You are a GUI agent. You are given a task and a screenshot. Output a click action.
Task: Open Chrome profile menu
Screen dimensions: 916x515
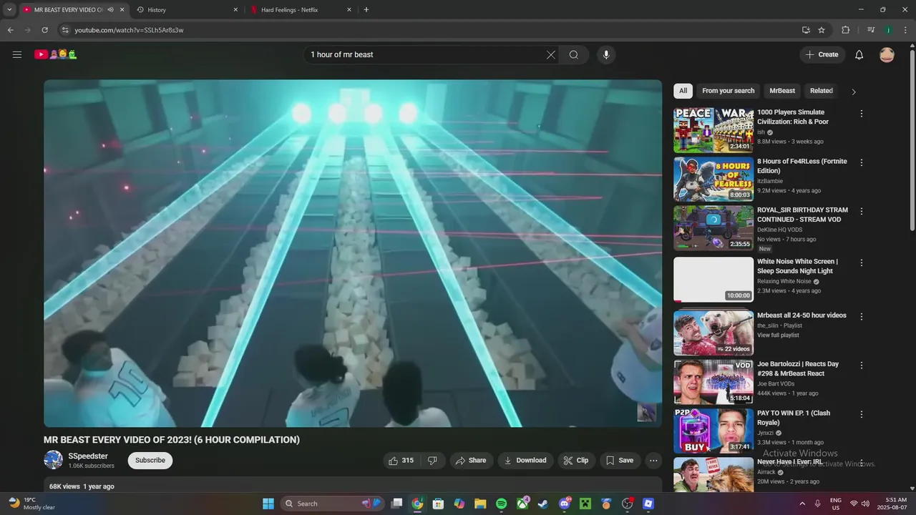point(888,30)
